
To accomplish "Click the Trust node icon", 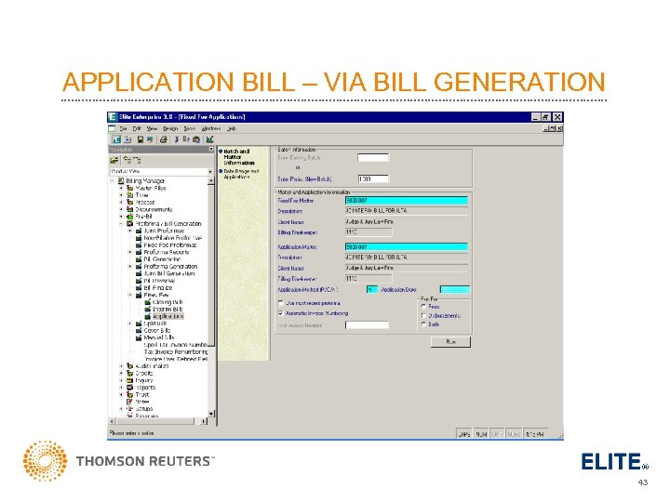I will point(130,394).
